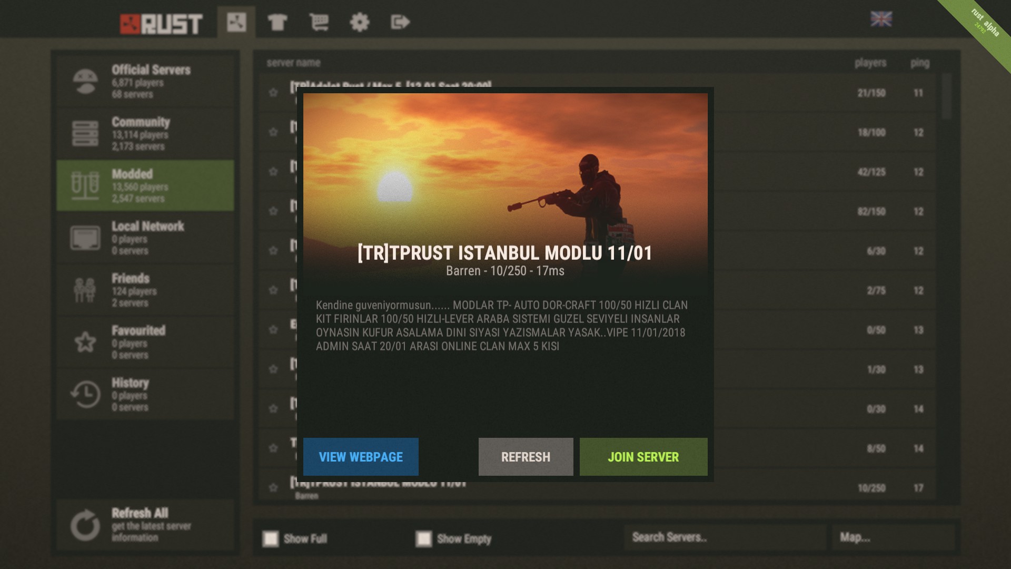Click the REFRESH button in server dialog
Image resolution: width=1011 pixels, height=569 pixels.
coord(526,457)
